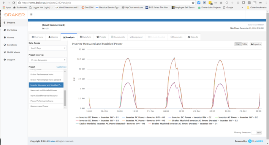Screen dimensions: 269x145
Task: Click the preset list scrollbar
Action: coord(65,98)
